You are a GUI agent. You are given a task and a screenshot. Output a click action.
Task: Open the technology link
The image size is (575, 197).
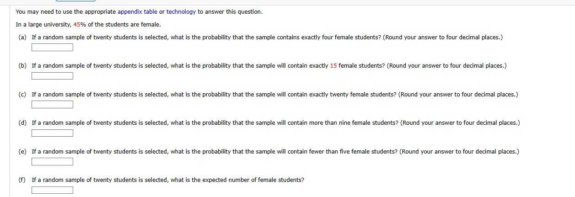pyautogui.click(x=181, y=12)
